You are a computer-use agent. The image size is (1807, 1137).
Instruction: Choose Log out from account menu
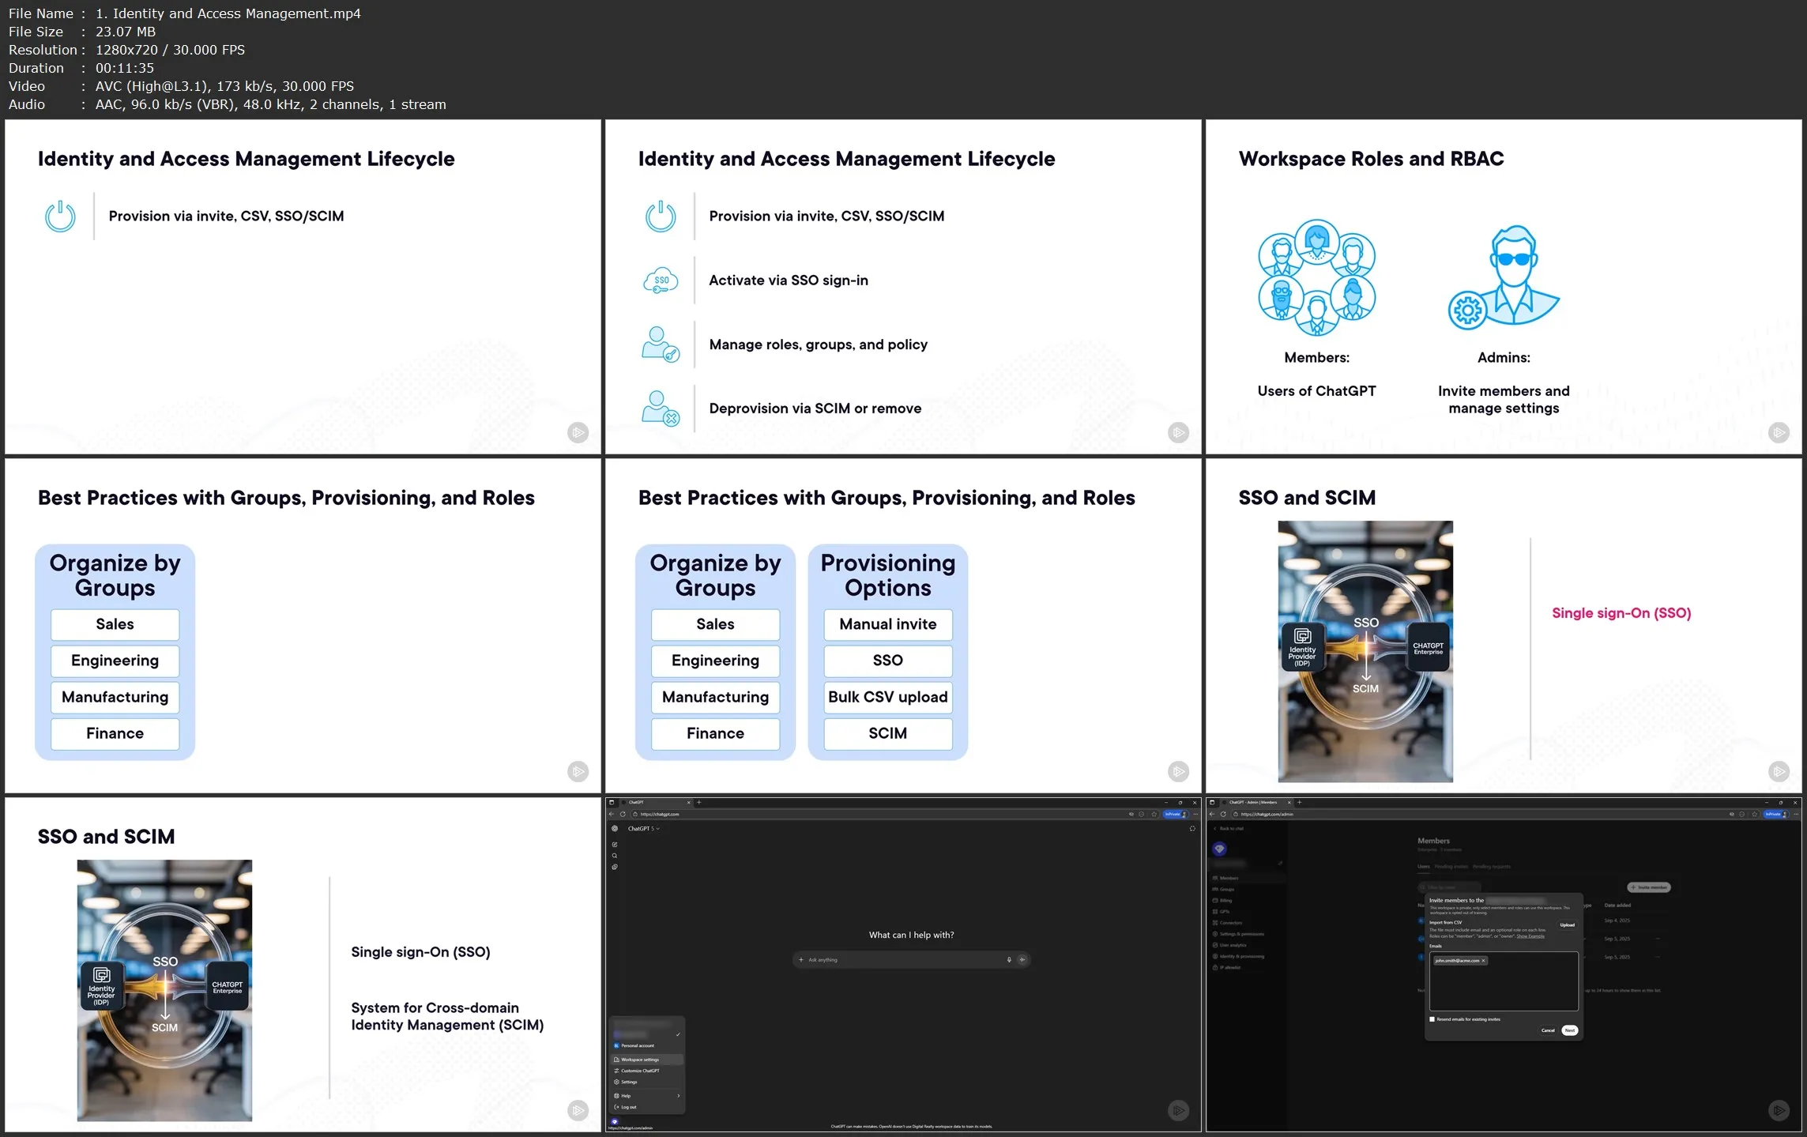pos(629,1107)
